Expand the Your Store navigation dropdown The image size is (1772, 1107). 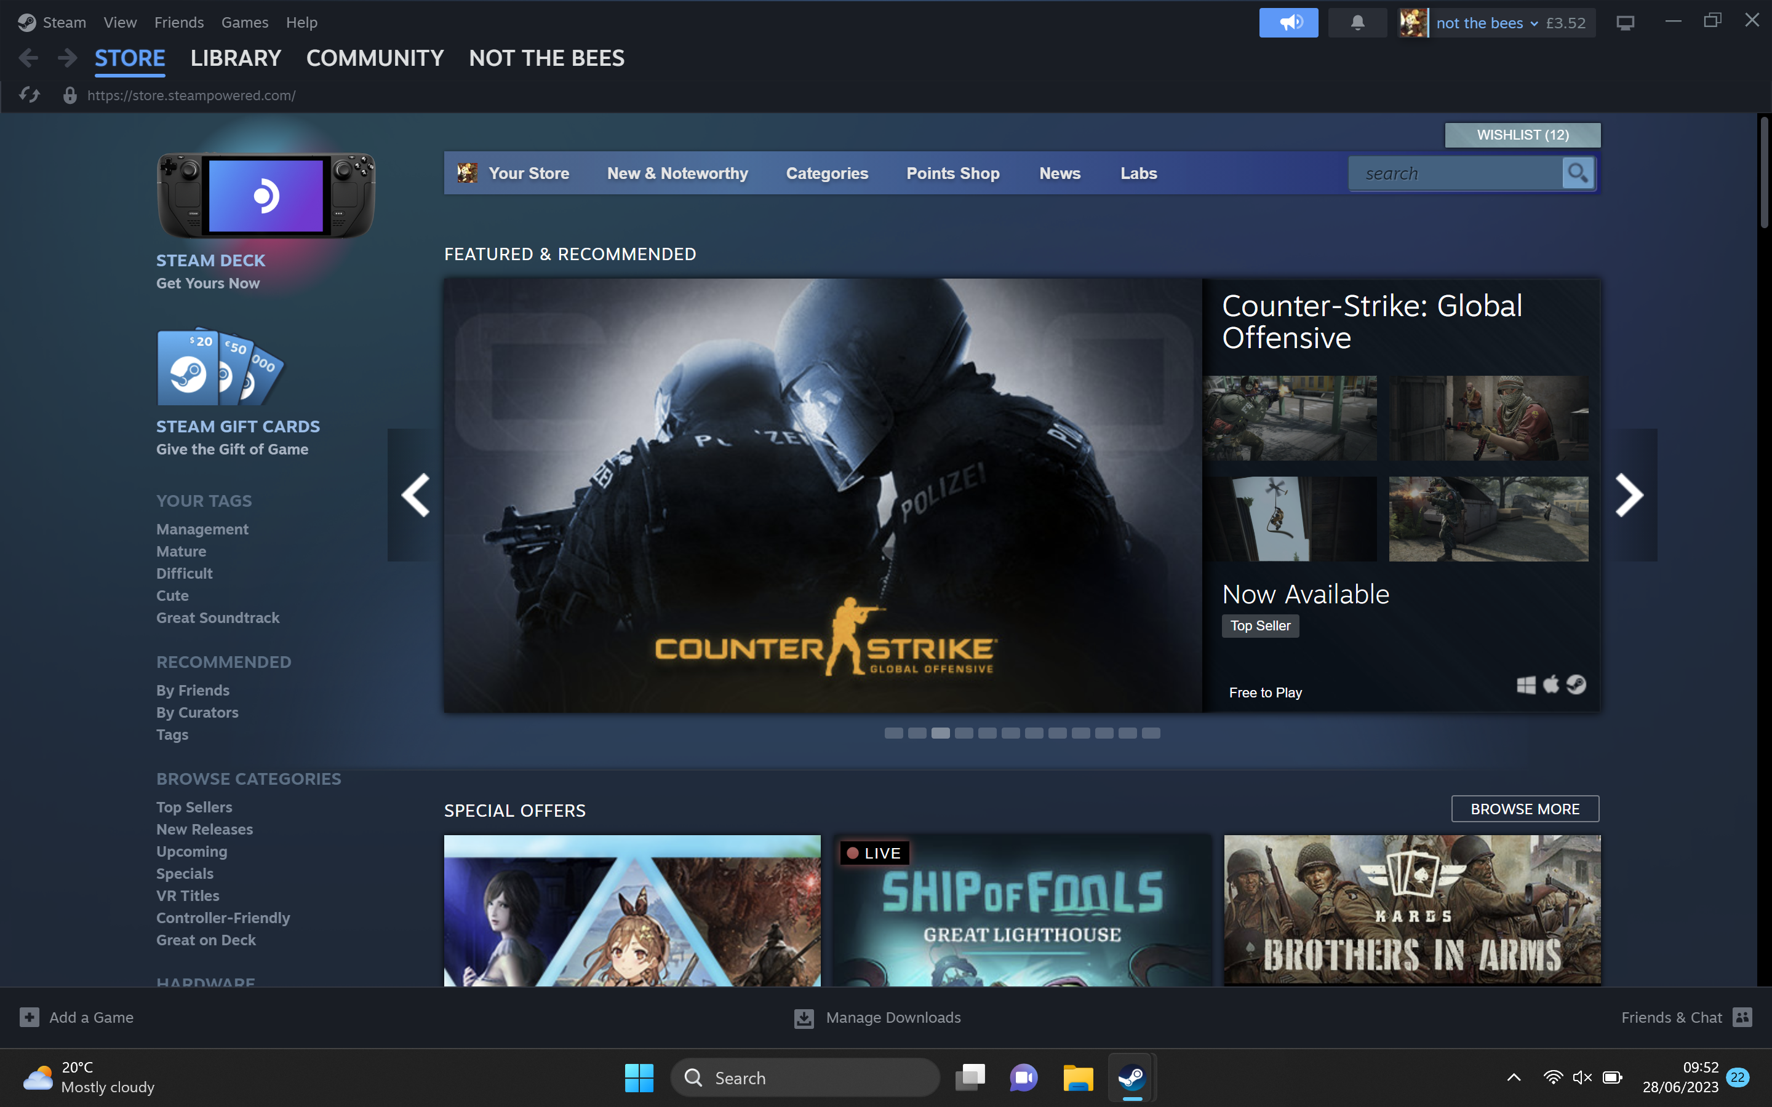[x=529, y=173]
